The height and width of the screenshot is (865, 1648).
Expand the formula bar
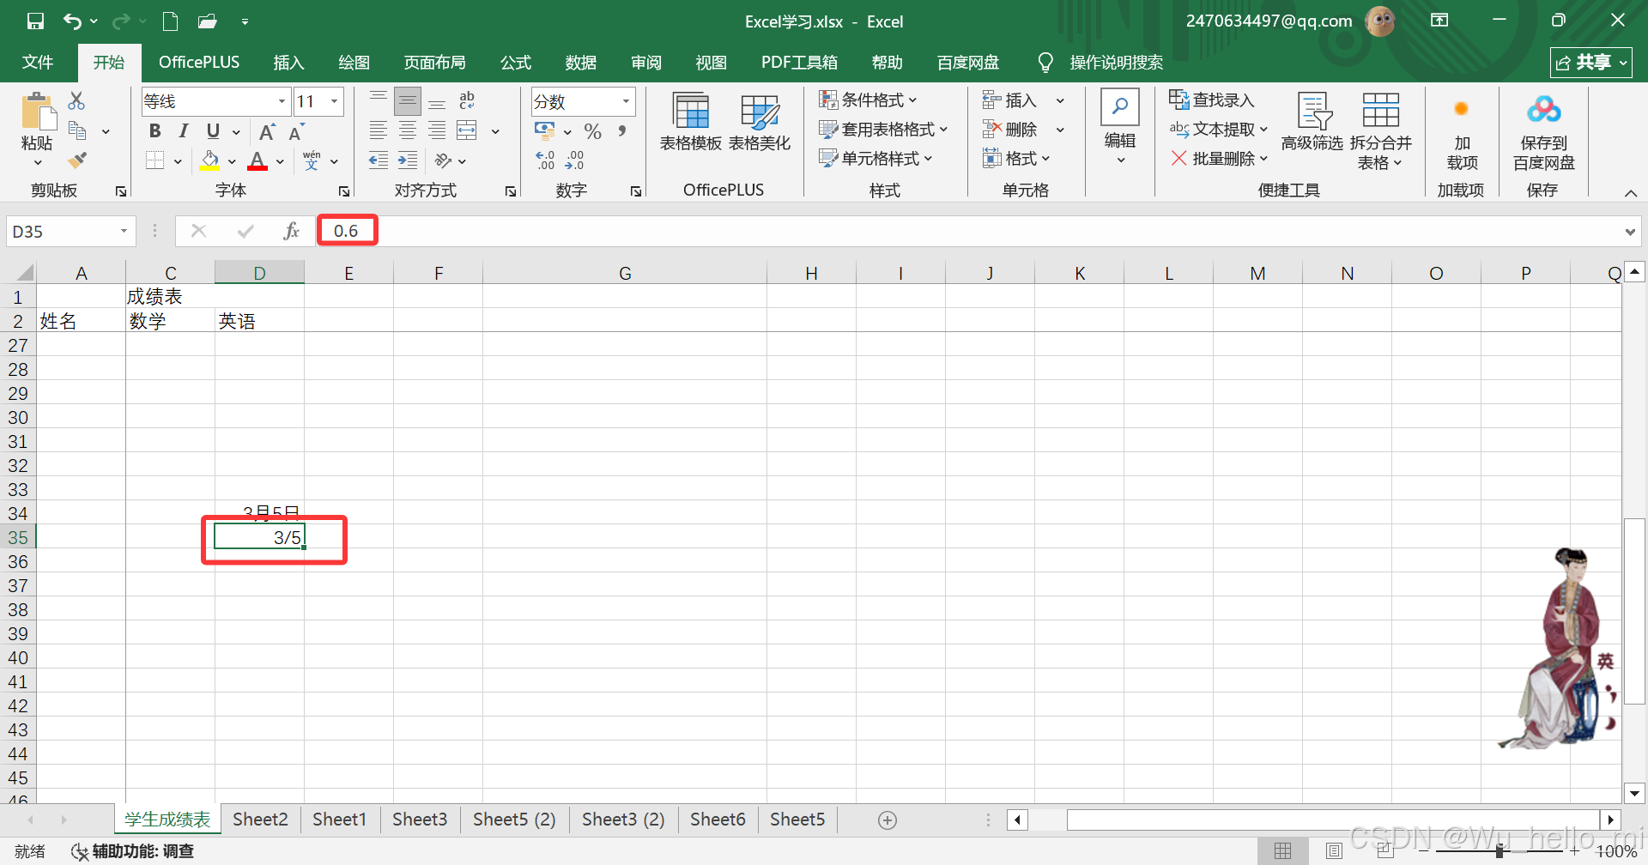click(1629, 232)
